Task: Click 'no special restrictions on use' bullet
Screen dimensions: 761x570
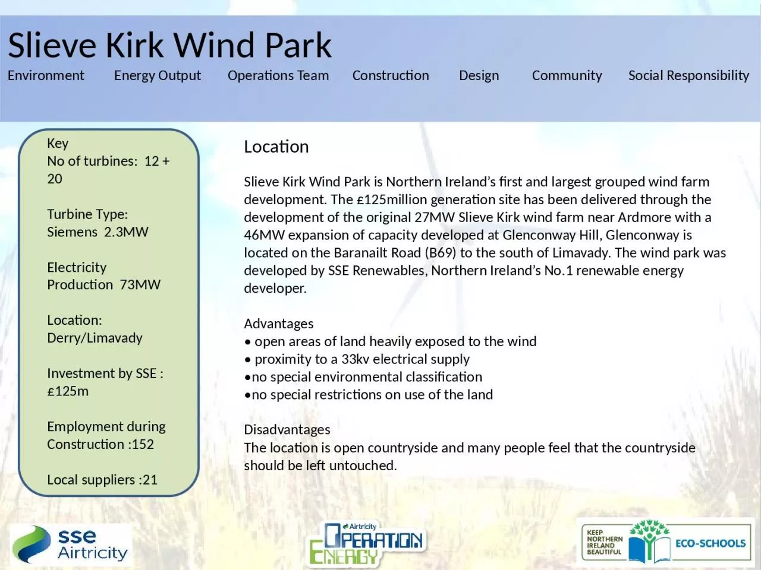Action: (369, 395)
